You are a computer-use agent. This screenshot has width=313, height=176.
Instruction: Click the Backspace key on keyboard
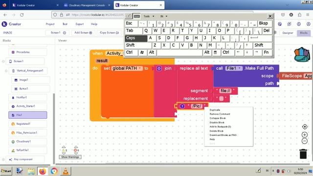click(x=265, y=24)
